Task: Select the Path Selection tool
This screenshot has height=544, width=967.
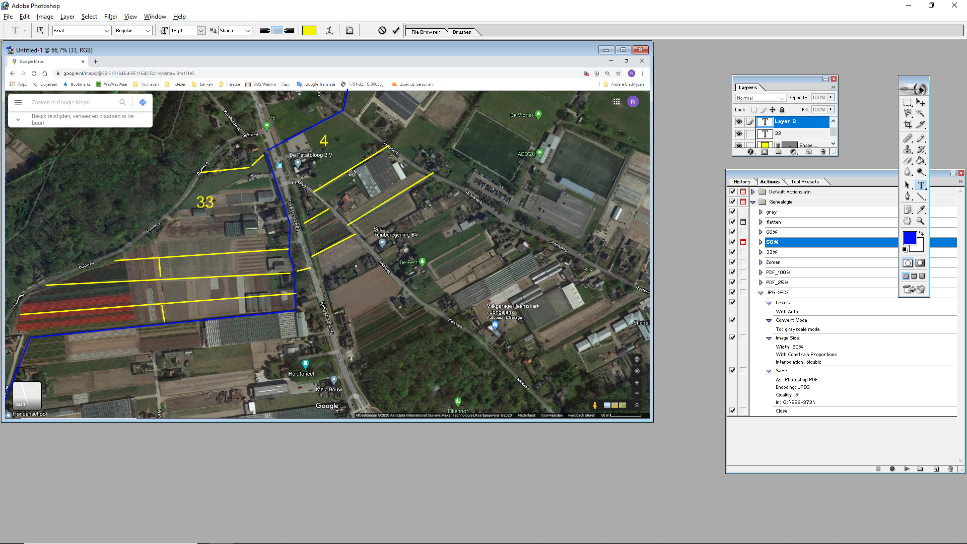Action: [908, 185]
